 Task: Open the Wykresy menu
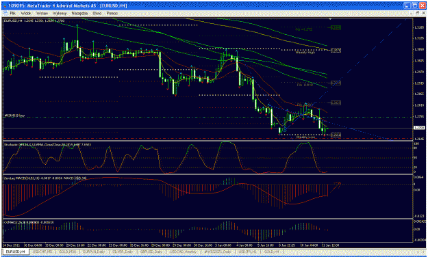[x=60, y=13]
